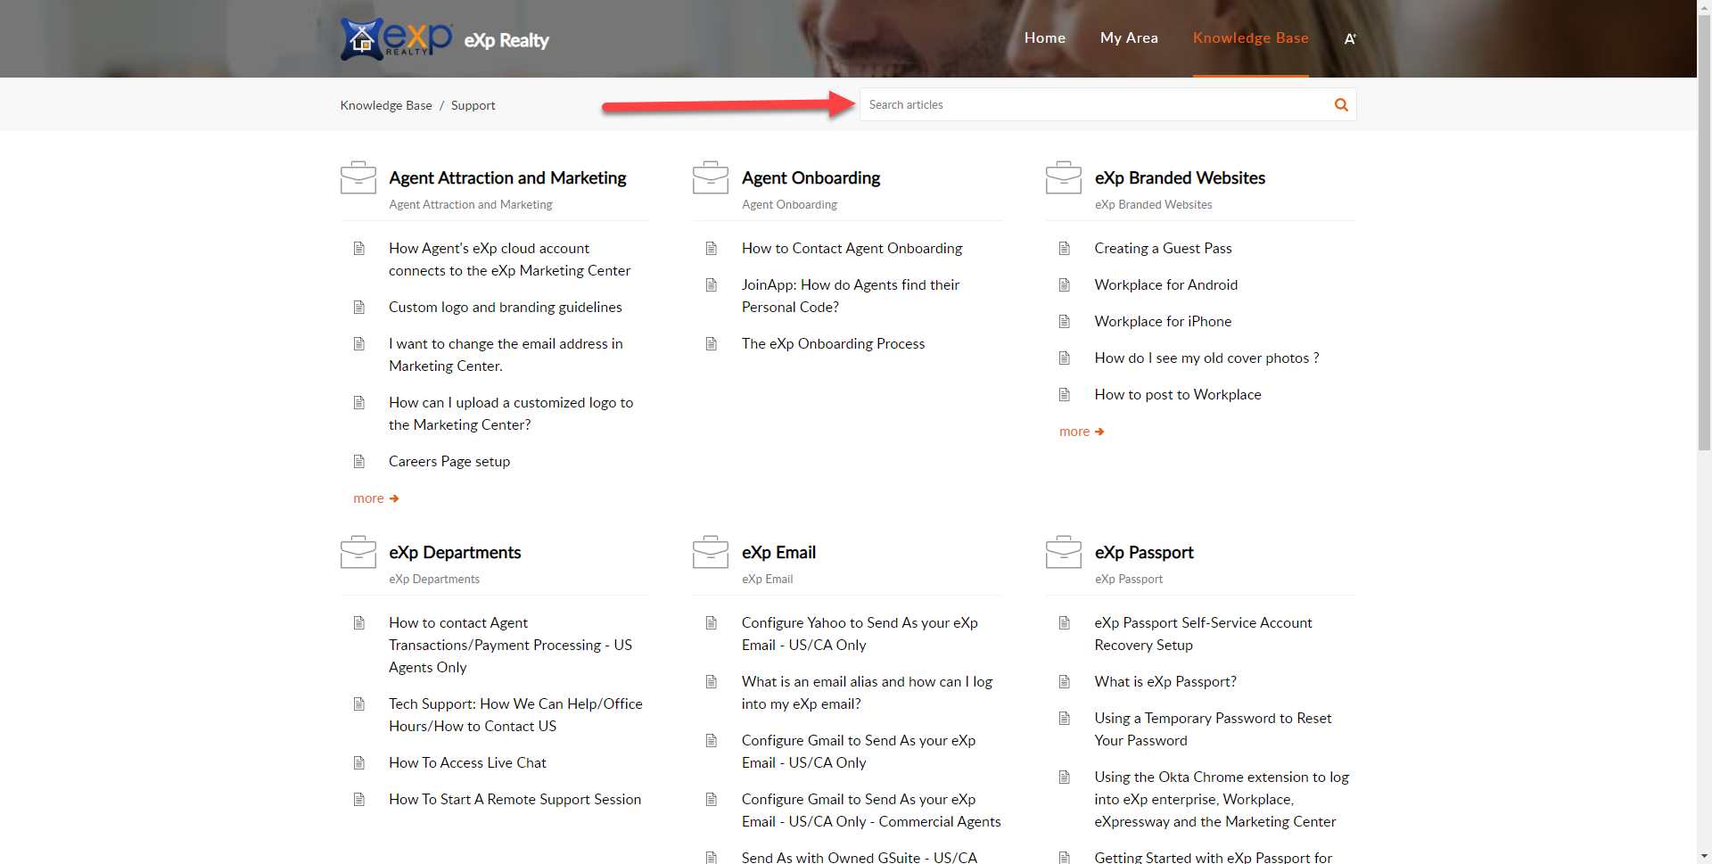Open Agent Onboarding category heading
Screen dimensions: 1712x864
coord(811,177)
